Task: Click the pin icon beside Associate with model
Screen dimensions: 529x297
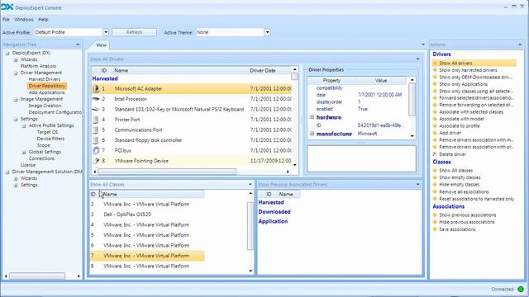Action: 435,119
